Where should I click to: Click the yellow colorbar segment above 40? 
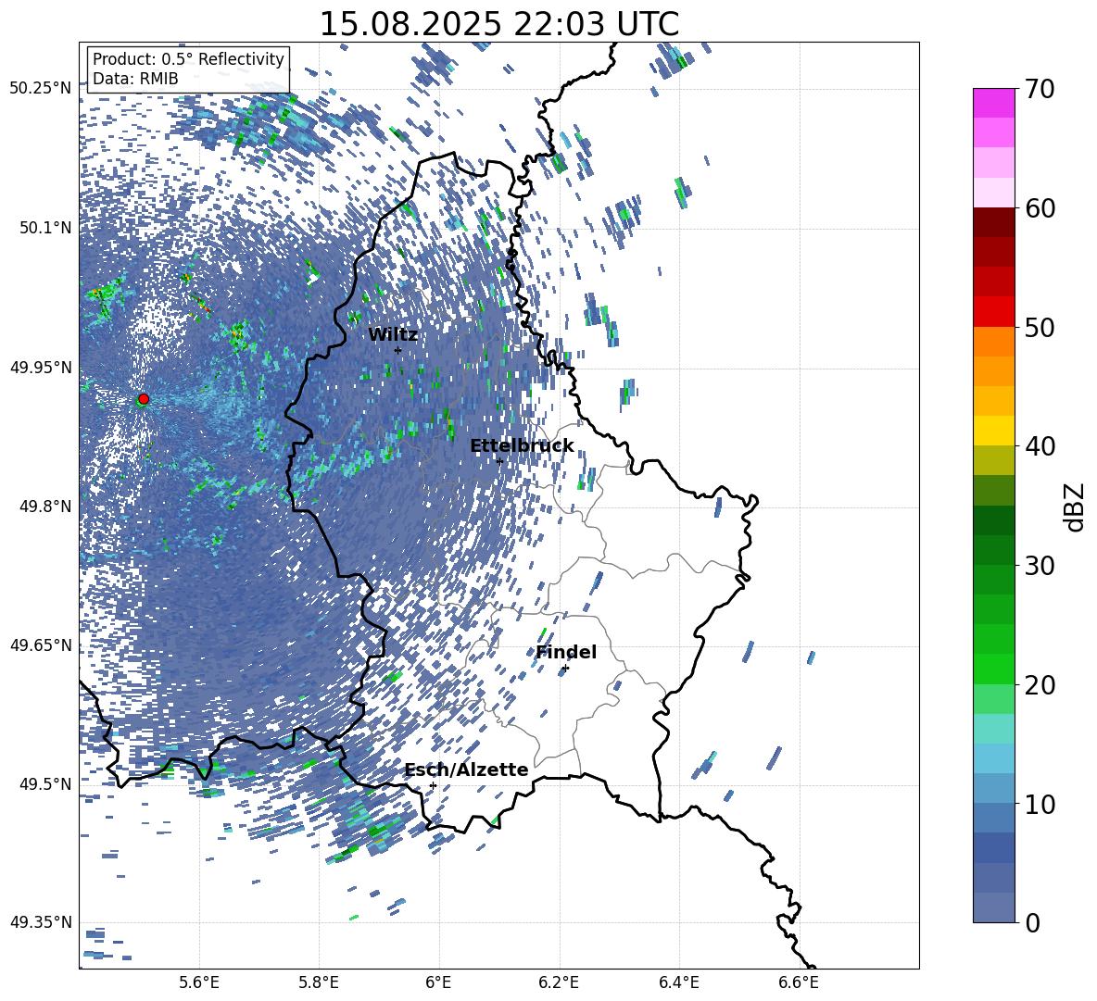click(993, 431)
